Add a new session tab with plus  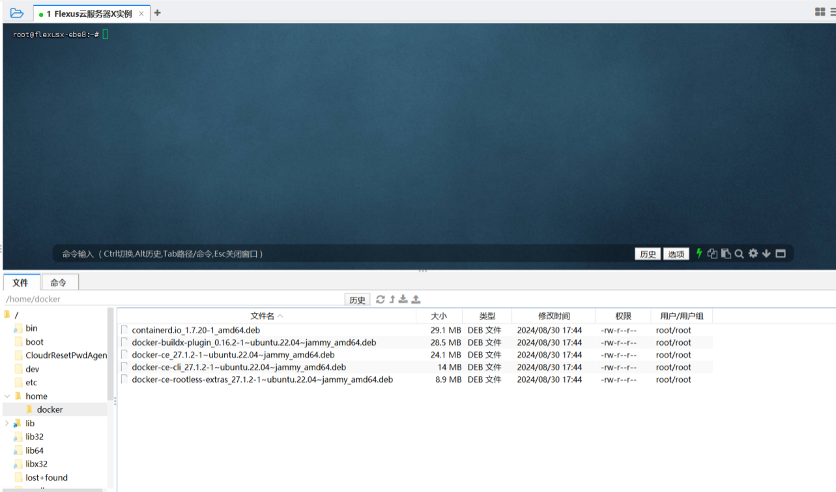[x=157, y=13]
